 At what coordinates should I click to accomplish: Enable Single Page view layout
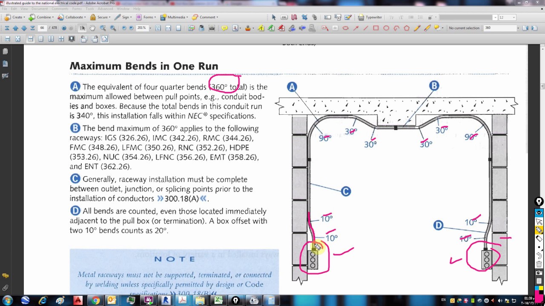pos(41,39)
